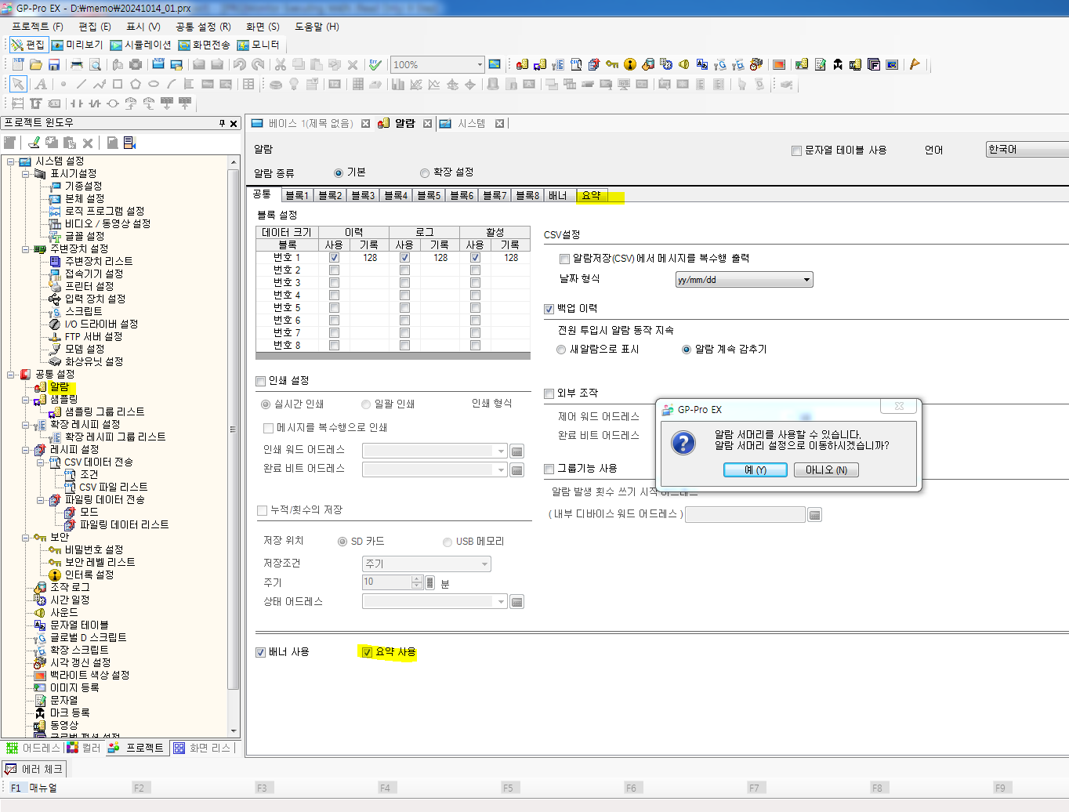Click the 화면전송 button
Screen dimensions: 1069x812
[205, 45]
